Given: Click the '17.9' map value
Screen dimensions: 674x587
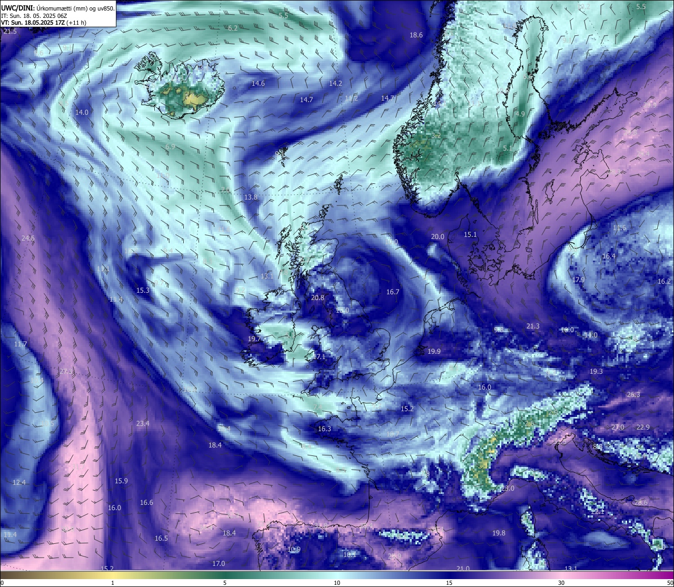Looking at the screenshot, I should point(579,280).
